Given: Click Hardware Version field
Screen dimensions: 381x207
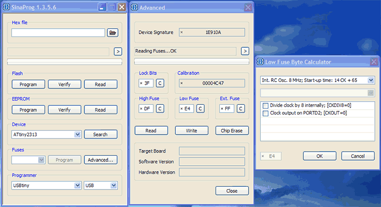Looking at the screenshot, I should tap(212, 172).
